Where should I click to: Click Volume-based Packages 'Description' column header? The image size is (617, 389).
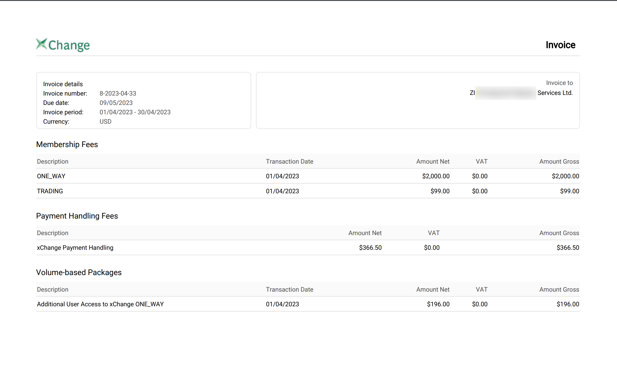pyautogui.click(x=53, y=289)
